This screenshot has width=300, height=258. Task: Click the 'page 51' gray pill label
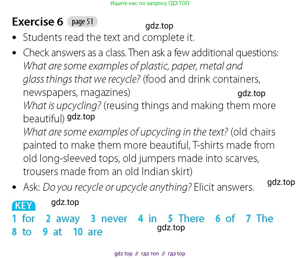point(82,22)
